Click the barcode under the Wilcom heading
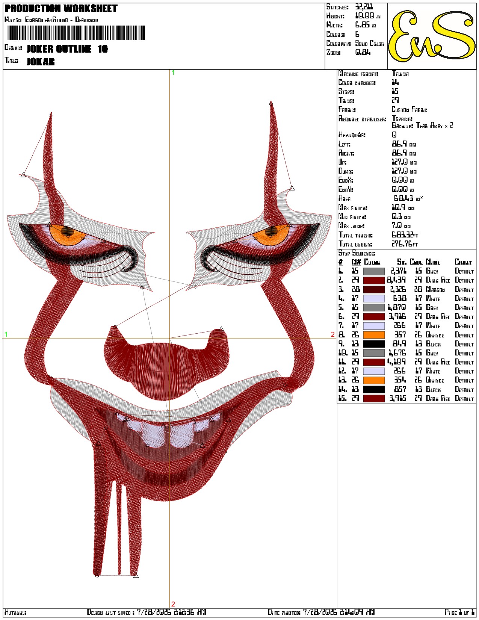The height and width of the screenshot is (620, 479). pos(76,33)
